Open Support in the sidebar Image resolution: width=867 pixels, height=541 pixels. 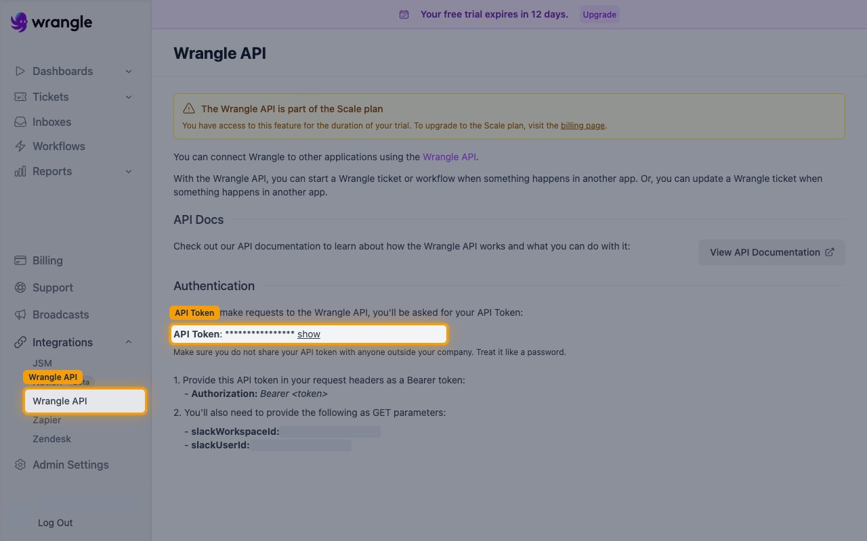pos(53,287)
